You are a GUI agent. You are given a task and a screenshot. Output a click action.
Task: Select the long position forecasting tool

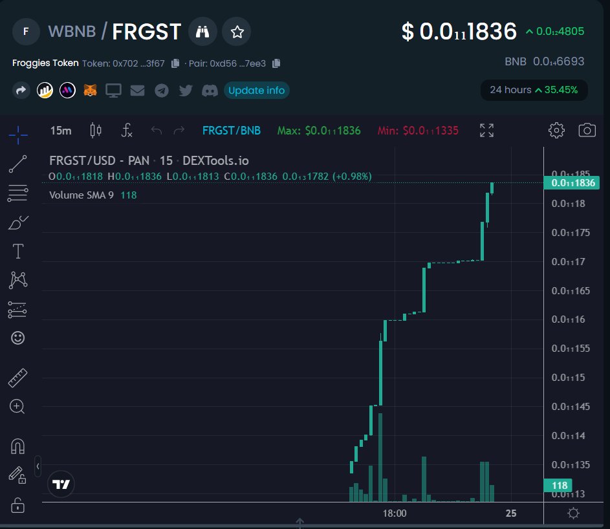[x=18, y=310]
